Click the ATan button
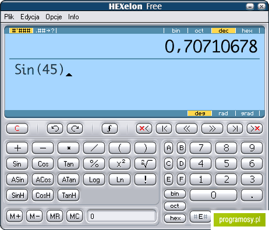This screenshot has height=230, width=269. (x=69, y=179)
